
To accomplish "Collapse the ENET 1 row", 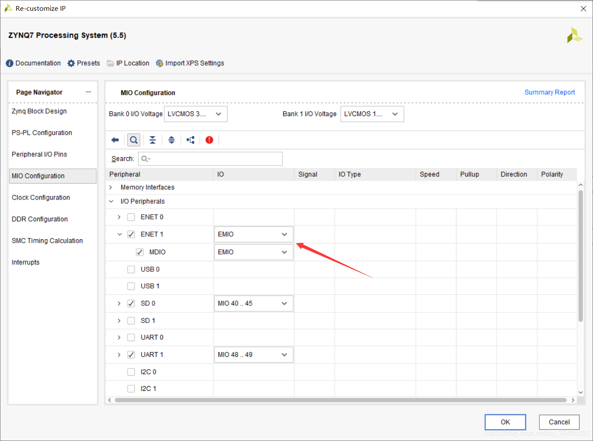I will (x=120, y=235).
